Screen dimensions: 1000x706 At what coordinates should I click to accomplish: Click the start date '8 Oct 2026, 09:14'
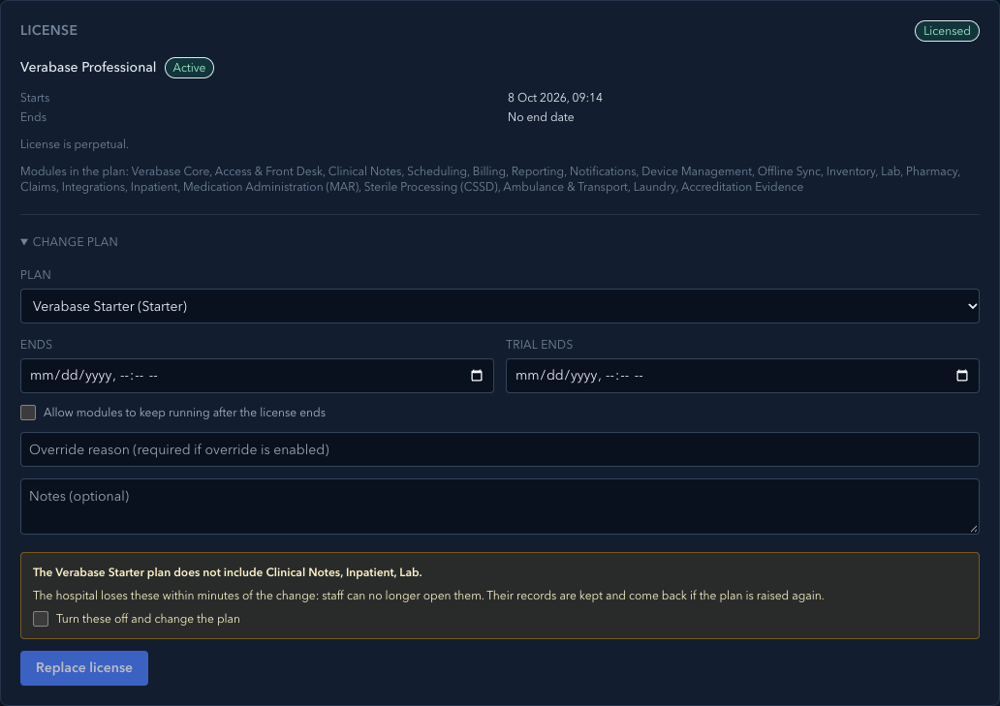coord(555,98)
